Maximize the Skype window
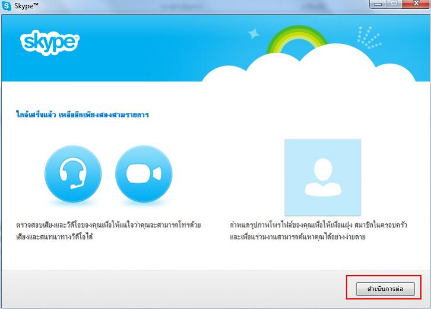 pos(394,4)
